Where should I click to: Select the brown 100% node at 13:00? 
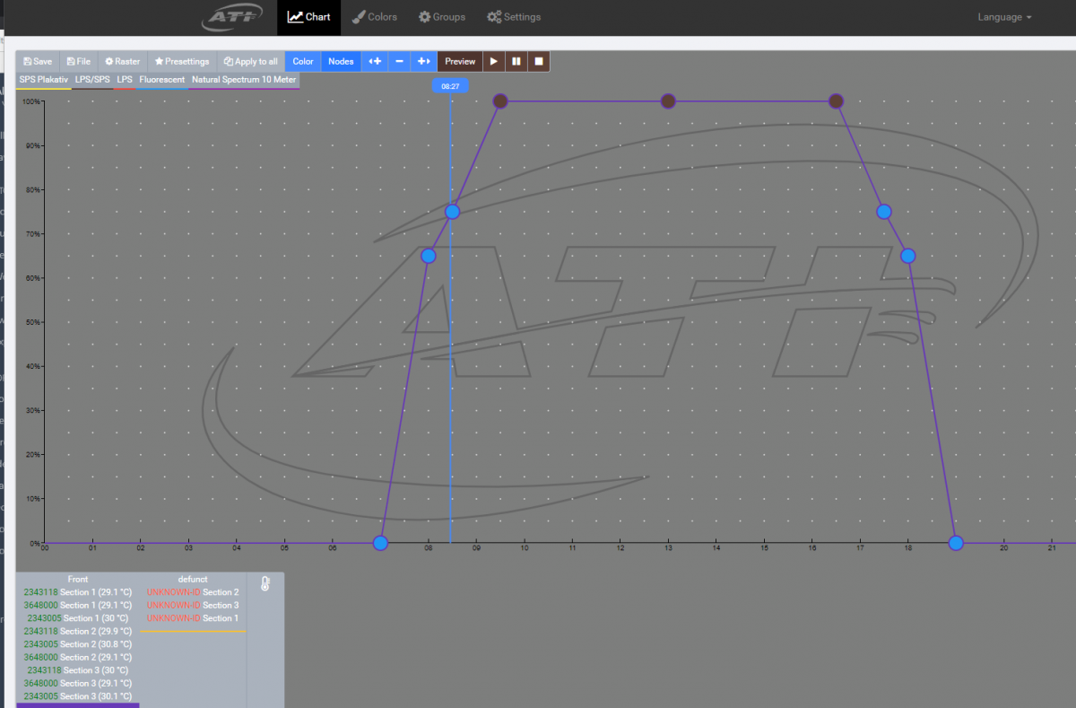(x=668, y=101)
